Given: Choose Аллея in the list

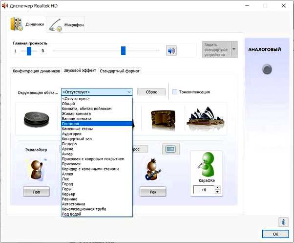Looking at the screenshot, I should 97,174.
